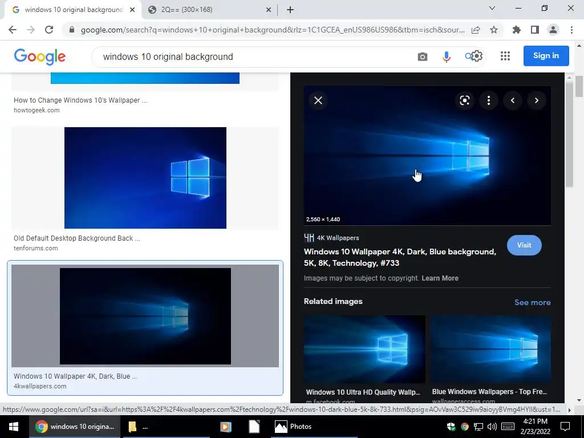Start voice search with microphone icon
Image resolution: width=584 pixels, height=438 pixels.
(x=446, y=56)
